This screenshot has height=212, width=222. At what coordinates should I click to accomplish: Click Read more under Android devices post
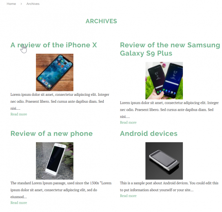[128, 196]
